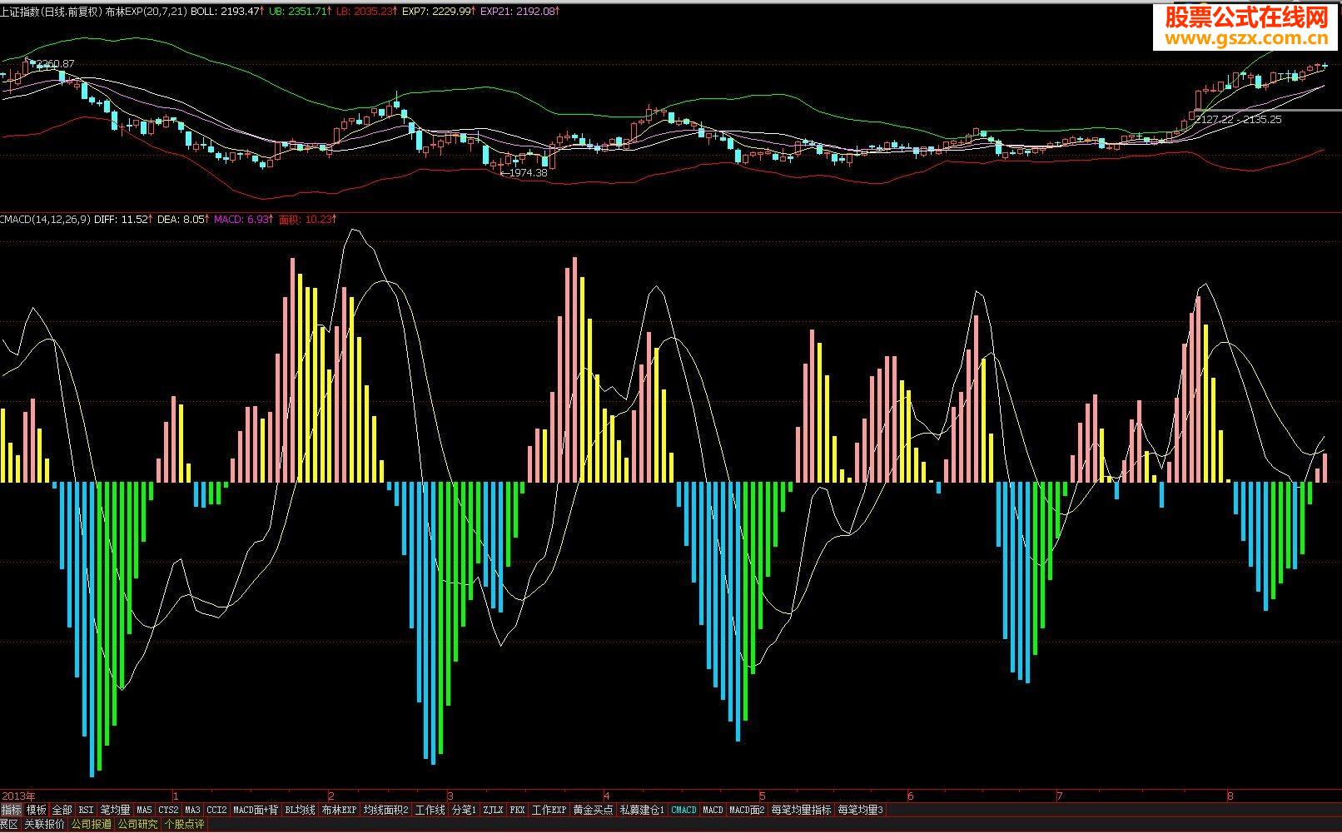Open the MACD面2 indicator tab
The image size is (1342, 833).
click(x=748, y=810)
